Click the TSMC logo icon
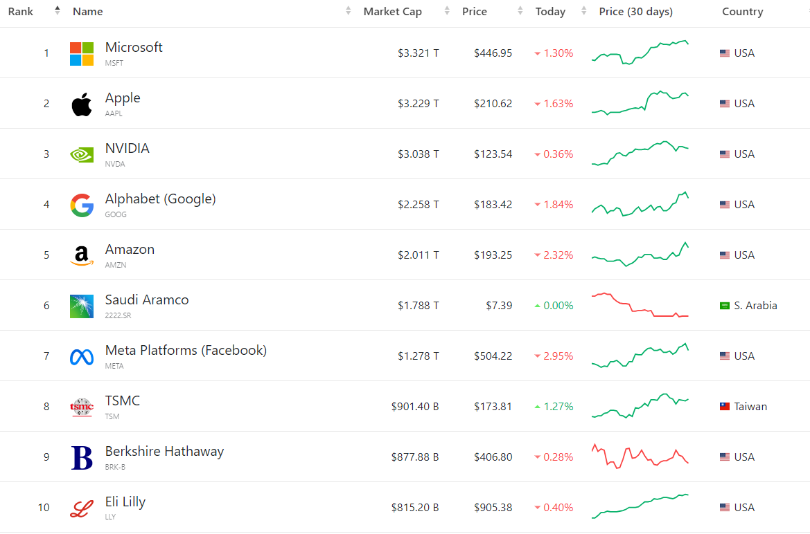This screenshot has height=534, width=810. (x=82, y=407)
